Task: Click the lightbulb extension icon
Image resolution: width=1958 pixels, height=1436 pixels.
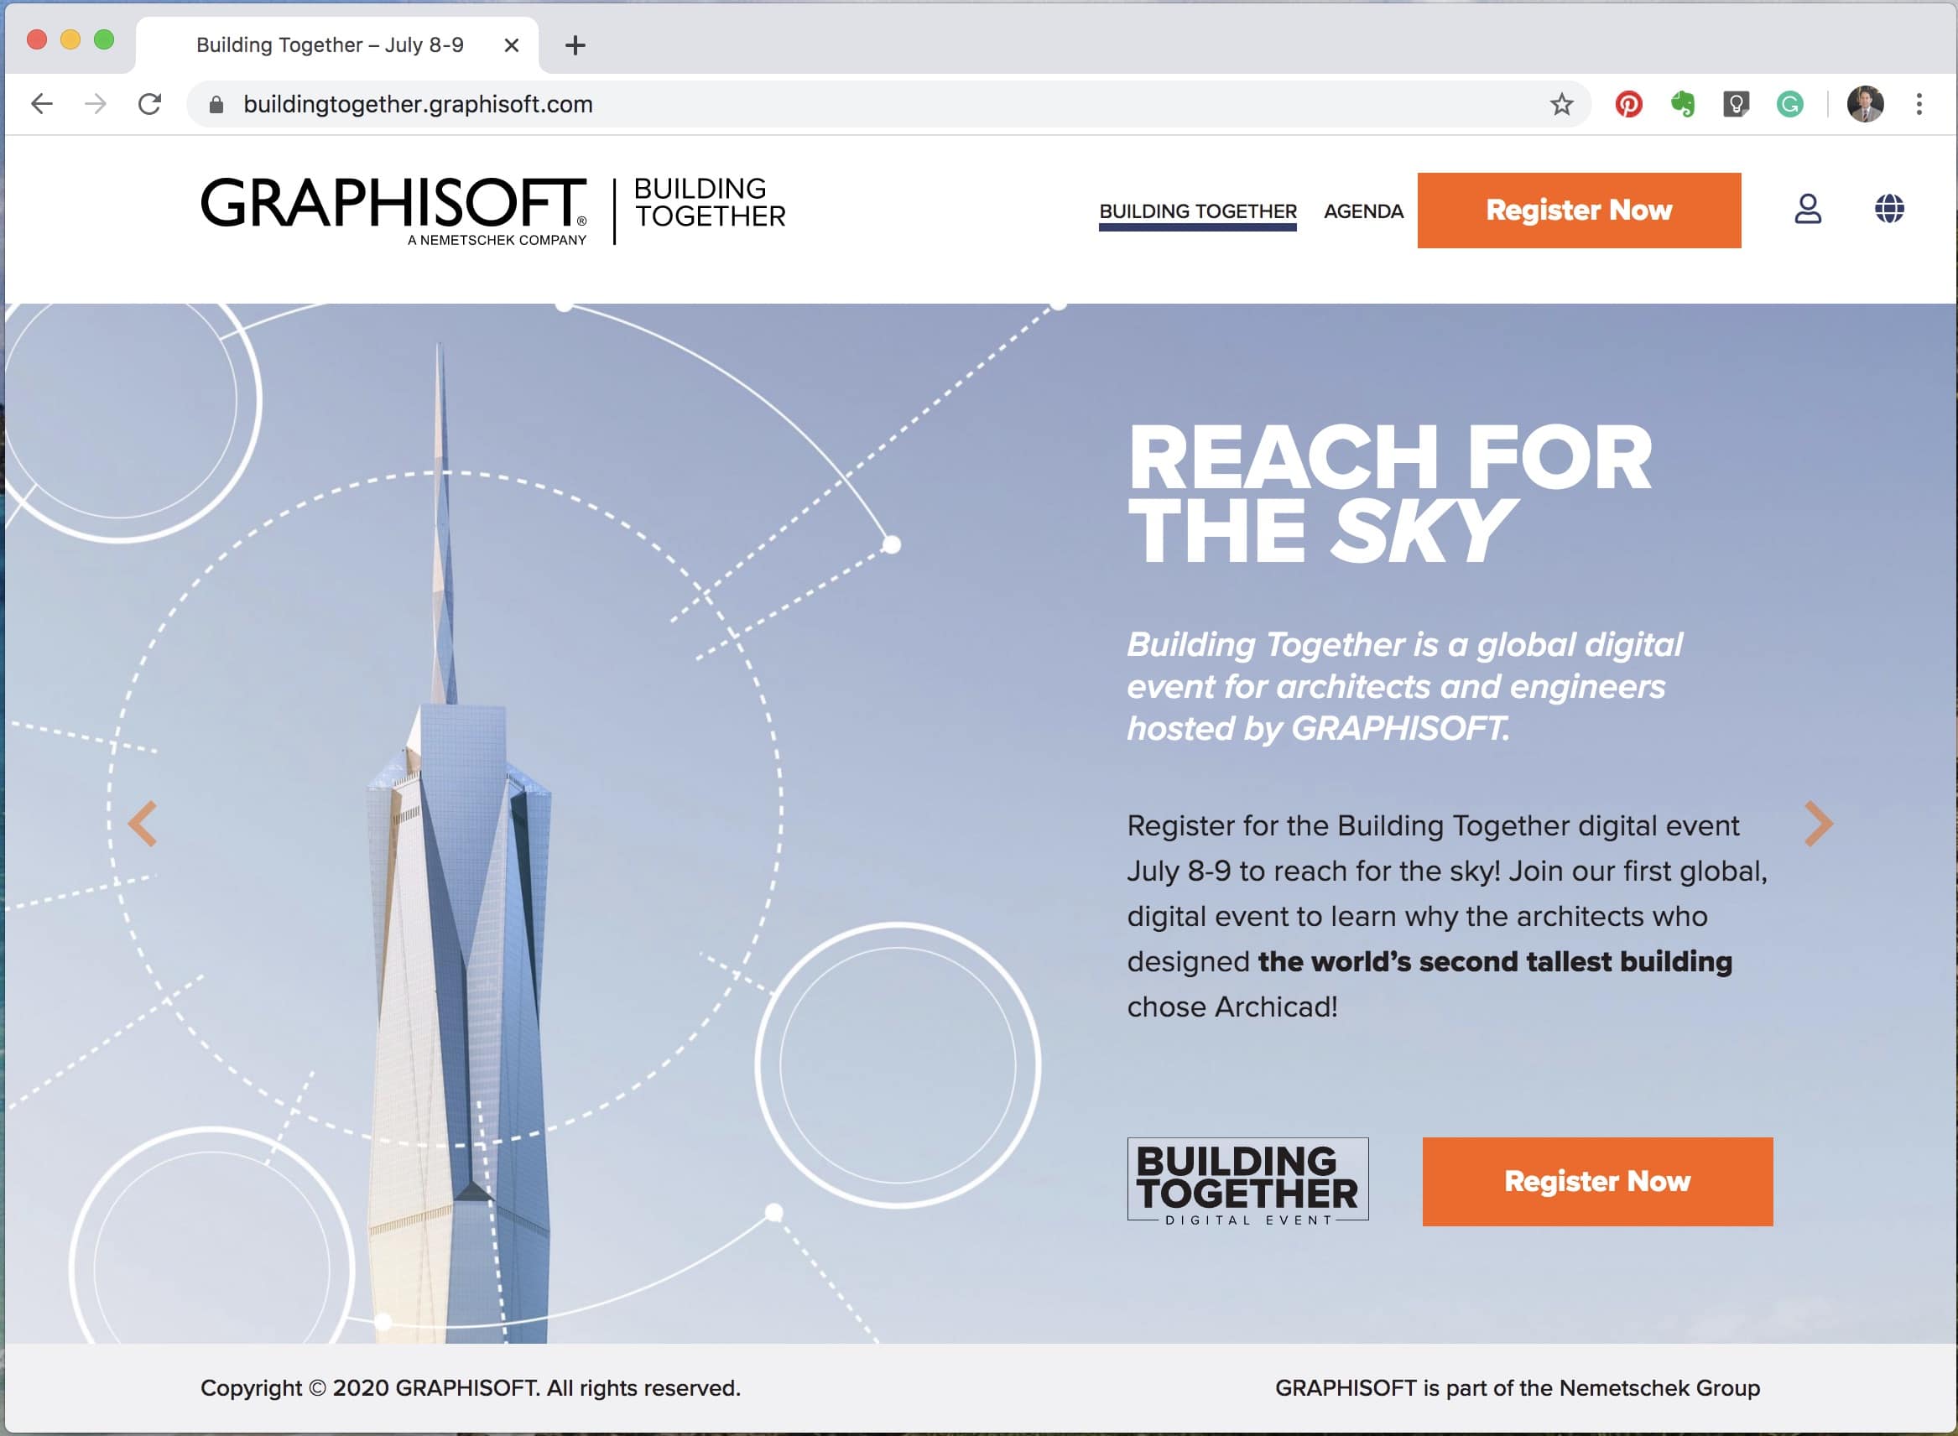Action: tap(1736, 104)
